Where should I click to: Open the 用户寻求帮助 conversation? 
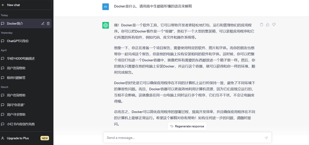(26, 115)
